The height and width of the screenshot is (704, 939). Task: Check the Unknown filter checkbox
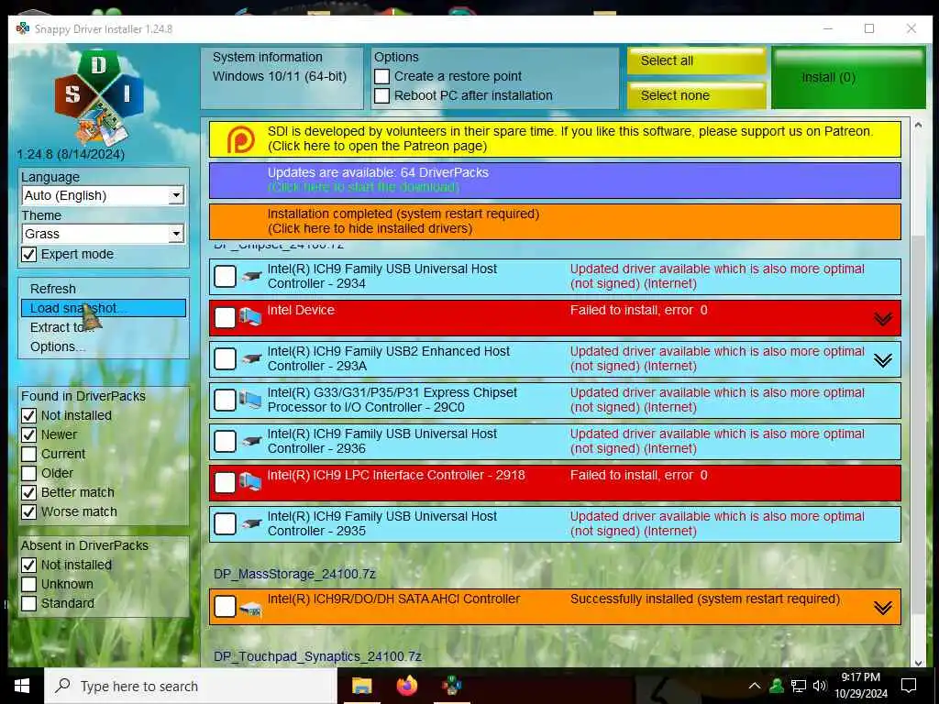(28, 584)
